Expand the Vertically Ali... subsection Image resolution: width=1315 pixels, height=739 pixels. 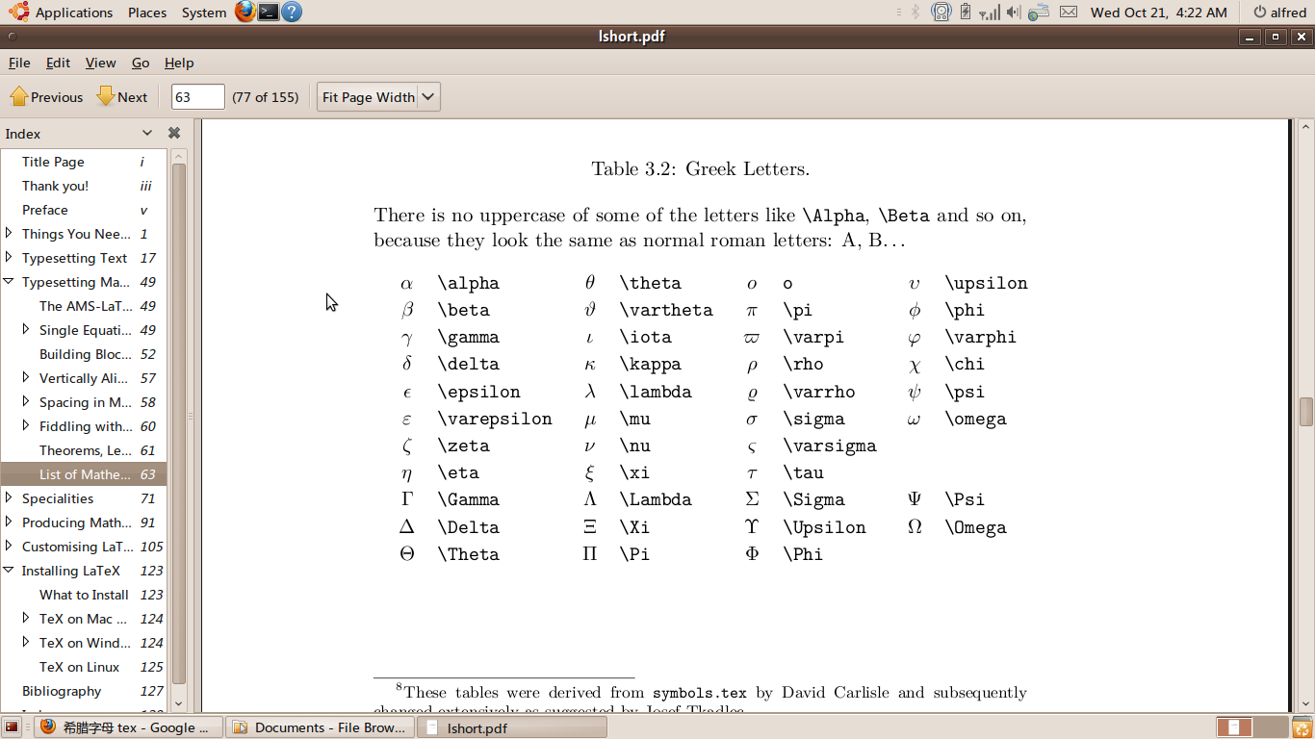click(26, 377)
